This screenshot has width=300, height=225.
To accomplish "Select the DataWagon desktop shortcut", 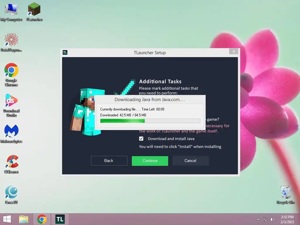I will [x=11, y=42].
